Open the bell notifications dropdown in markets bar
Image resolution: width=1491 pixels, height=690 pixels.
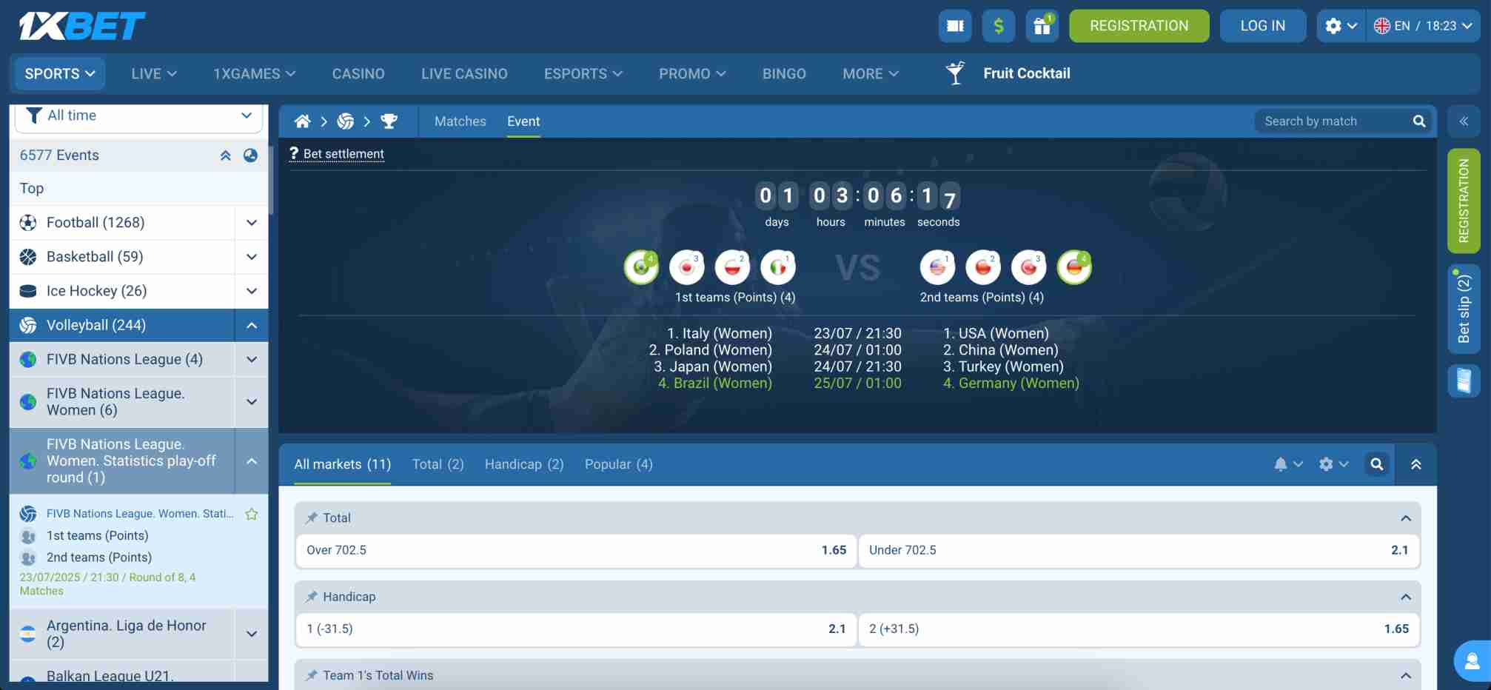(x=1288, y=464)
